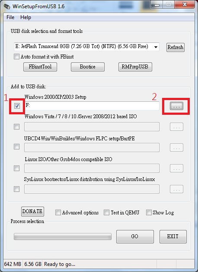Browse for Windows 2000/XP/2003 Setup source
The image size is (198, 272).
(176, 106)
